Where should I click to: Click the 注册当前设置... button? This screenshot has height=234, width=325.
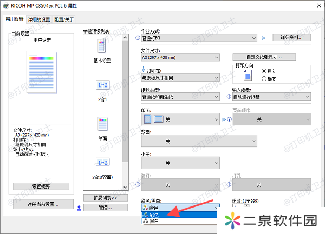[x=43, y=204]
